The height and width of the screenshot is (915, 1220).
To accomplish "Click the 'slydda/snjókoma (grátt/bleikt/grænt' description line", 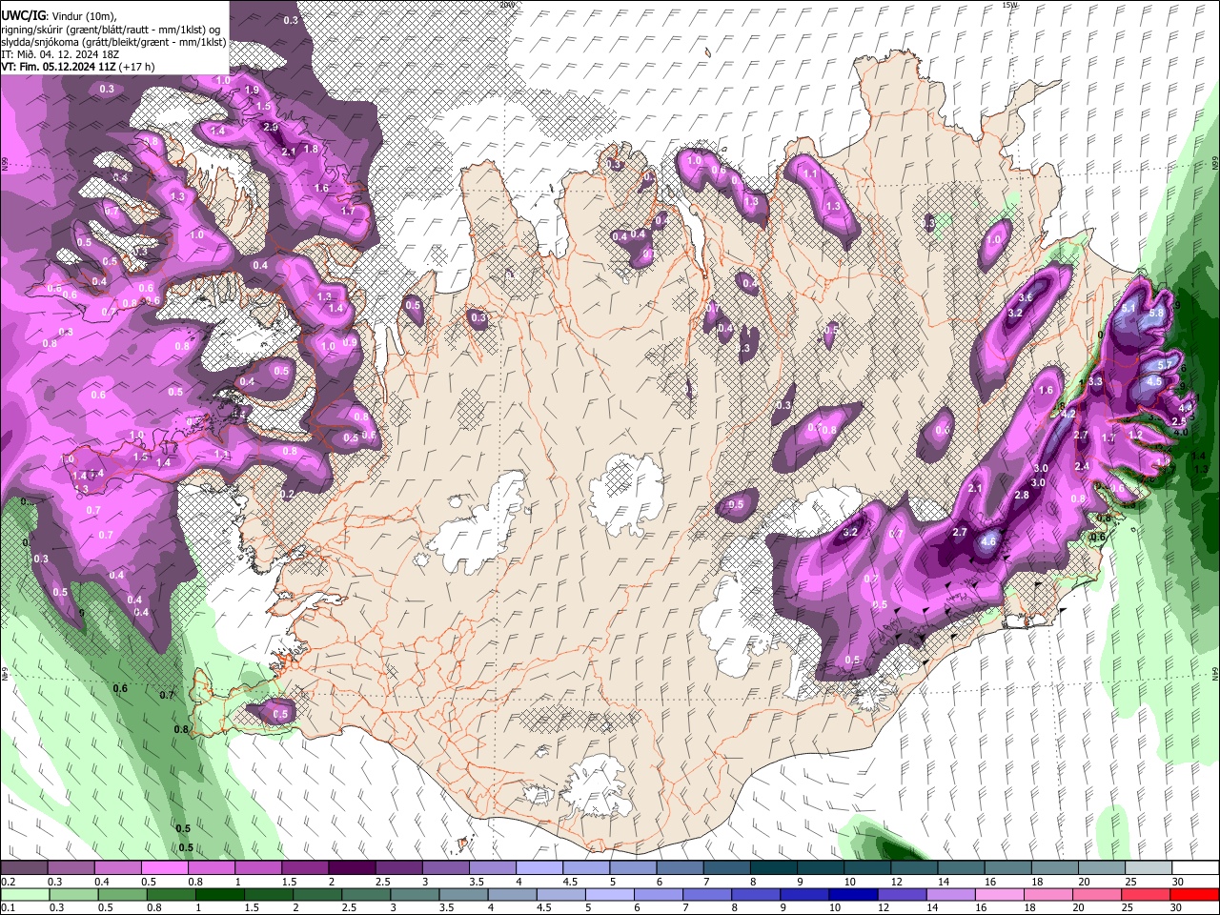I will point(113,42).
